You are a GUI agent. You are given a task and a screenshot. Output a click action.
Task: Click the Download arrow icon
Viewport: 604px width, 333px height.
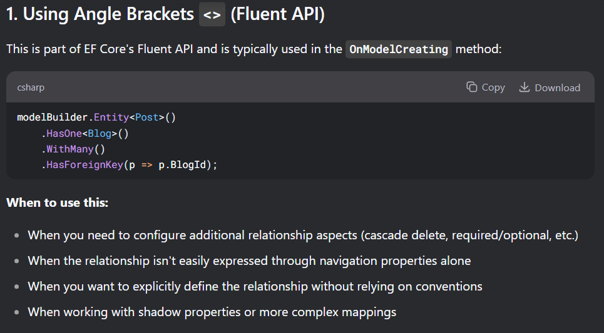[525, 87]
